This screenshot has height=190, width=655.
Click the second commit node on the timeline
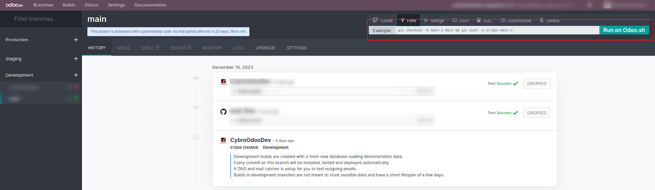(x=196, y=107)
